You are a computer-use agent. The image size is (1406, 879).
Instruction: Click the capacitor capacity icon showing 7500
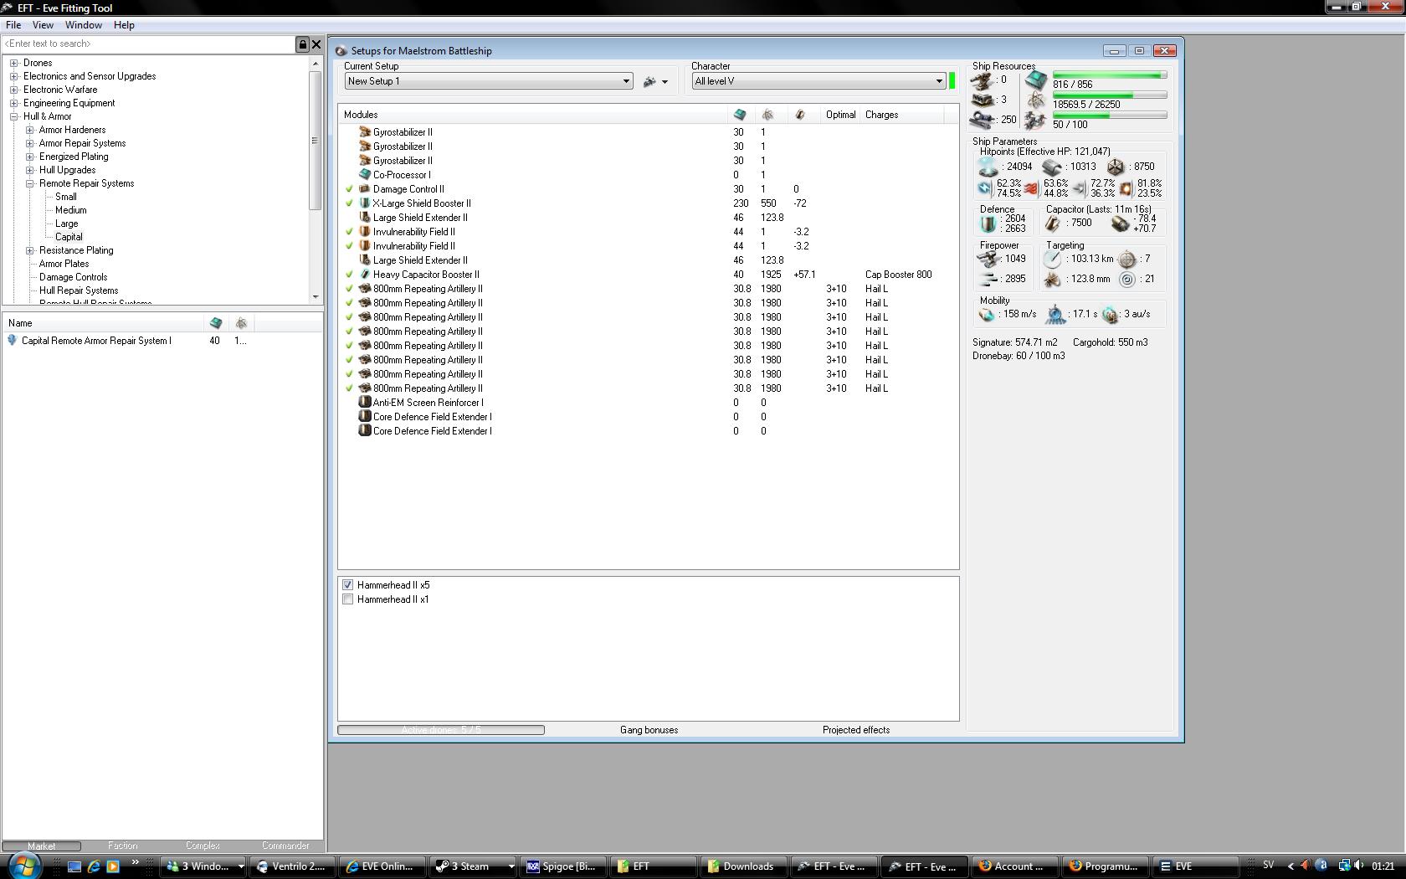pos(1053,224)
